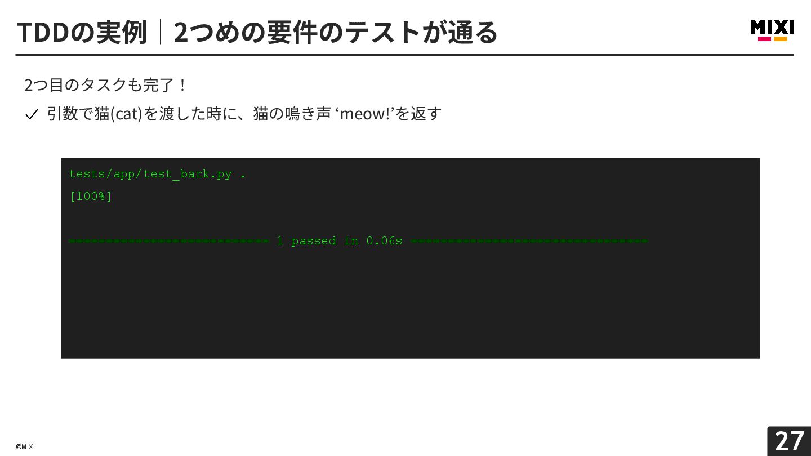This screenshot has height=456, width=811.
Task: Click the MIXI logo
Action: [772, 31]
